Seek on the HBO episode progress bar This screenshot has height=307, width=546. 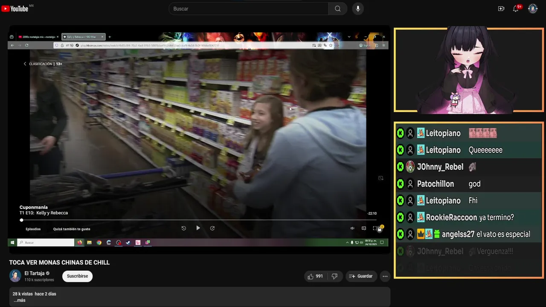pyautogui.click(x=199, y=220)
